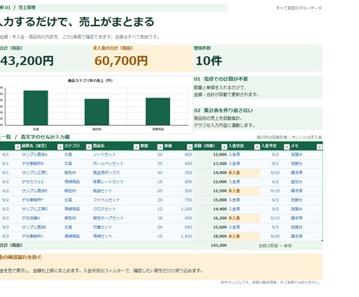Select the 入金済 cell in the サンプル商店A row
Image resolution: width=359 pixels, height=297 pixels.
click(234, 155)
